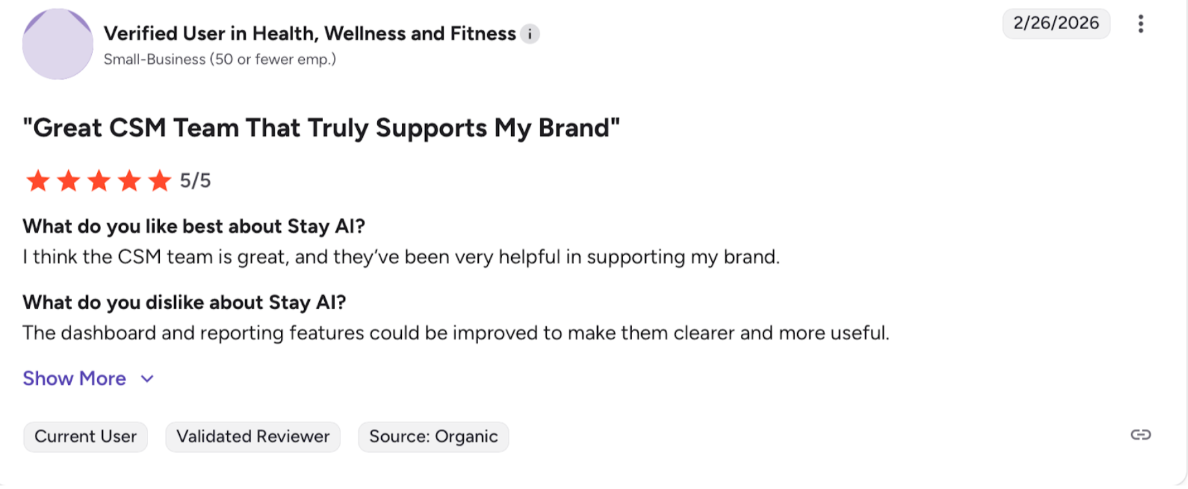
Task: Open the "Great CSM Team" review title
Action: pyautogui.click(x=321, y=128)
